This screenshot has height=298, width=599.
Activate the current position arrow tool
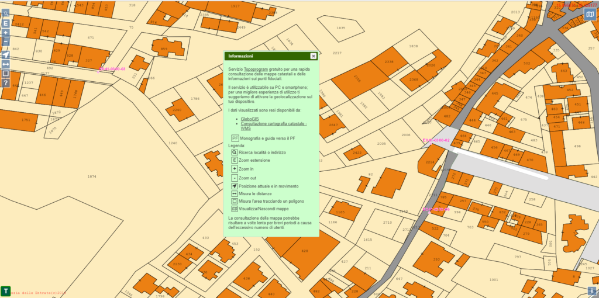(x=6, y=54)
